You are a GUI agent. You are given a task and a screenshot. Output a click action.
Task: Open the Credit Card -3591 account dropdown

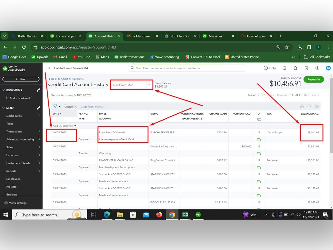(149, 85)
